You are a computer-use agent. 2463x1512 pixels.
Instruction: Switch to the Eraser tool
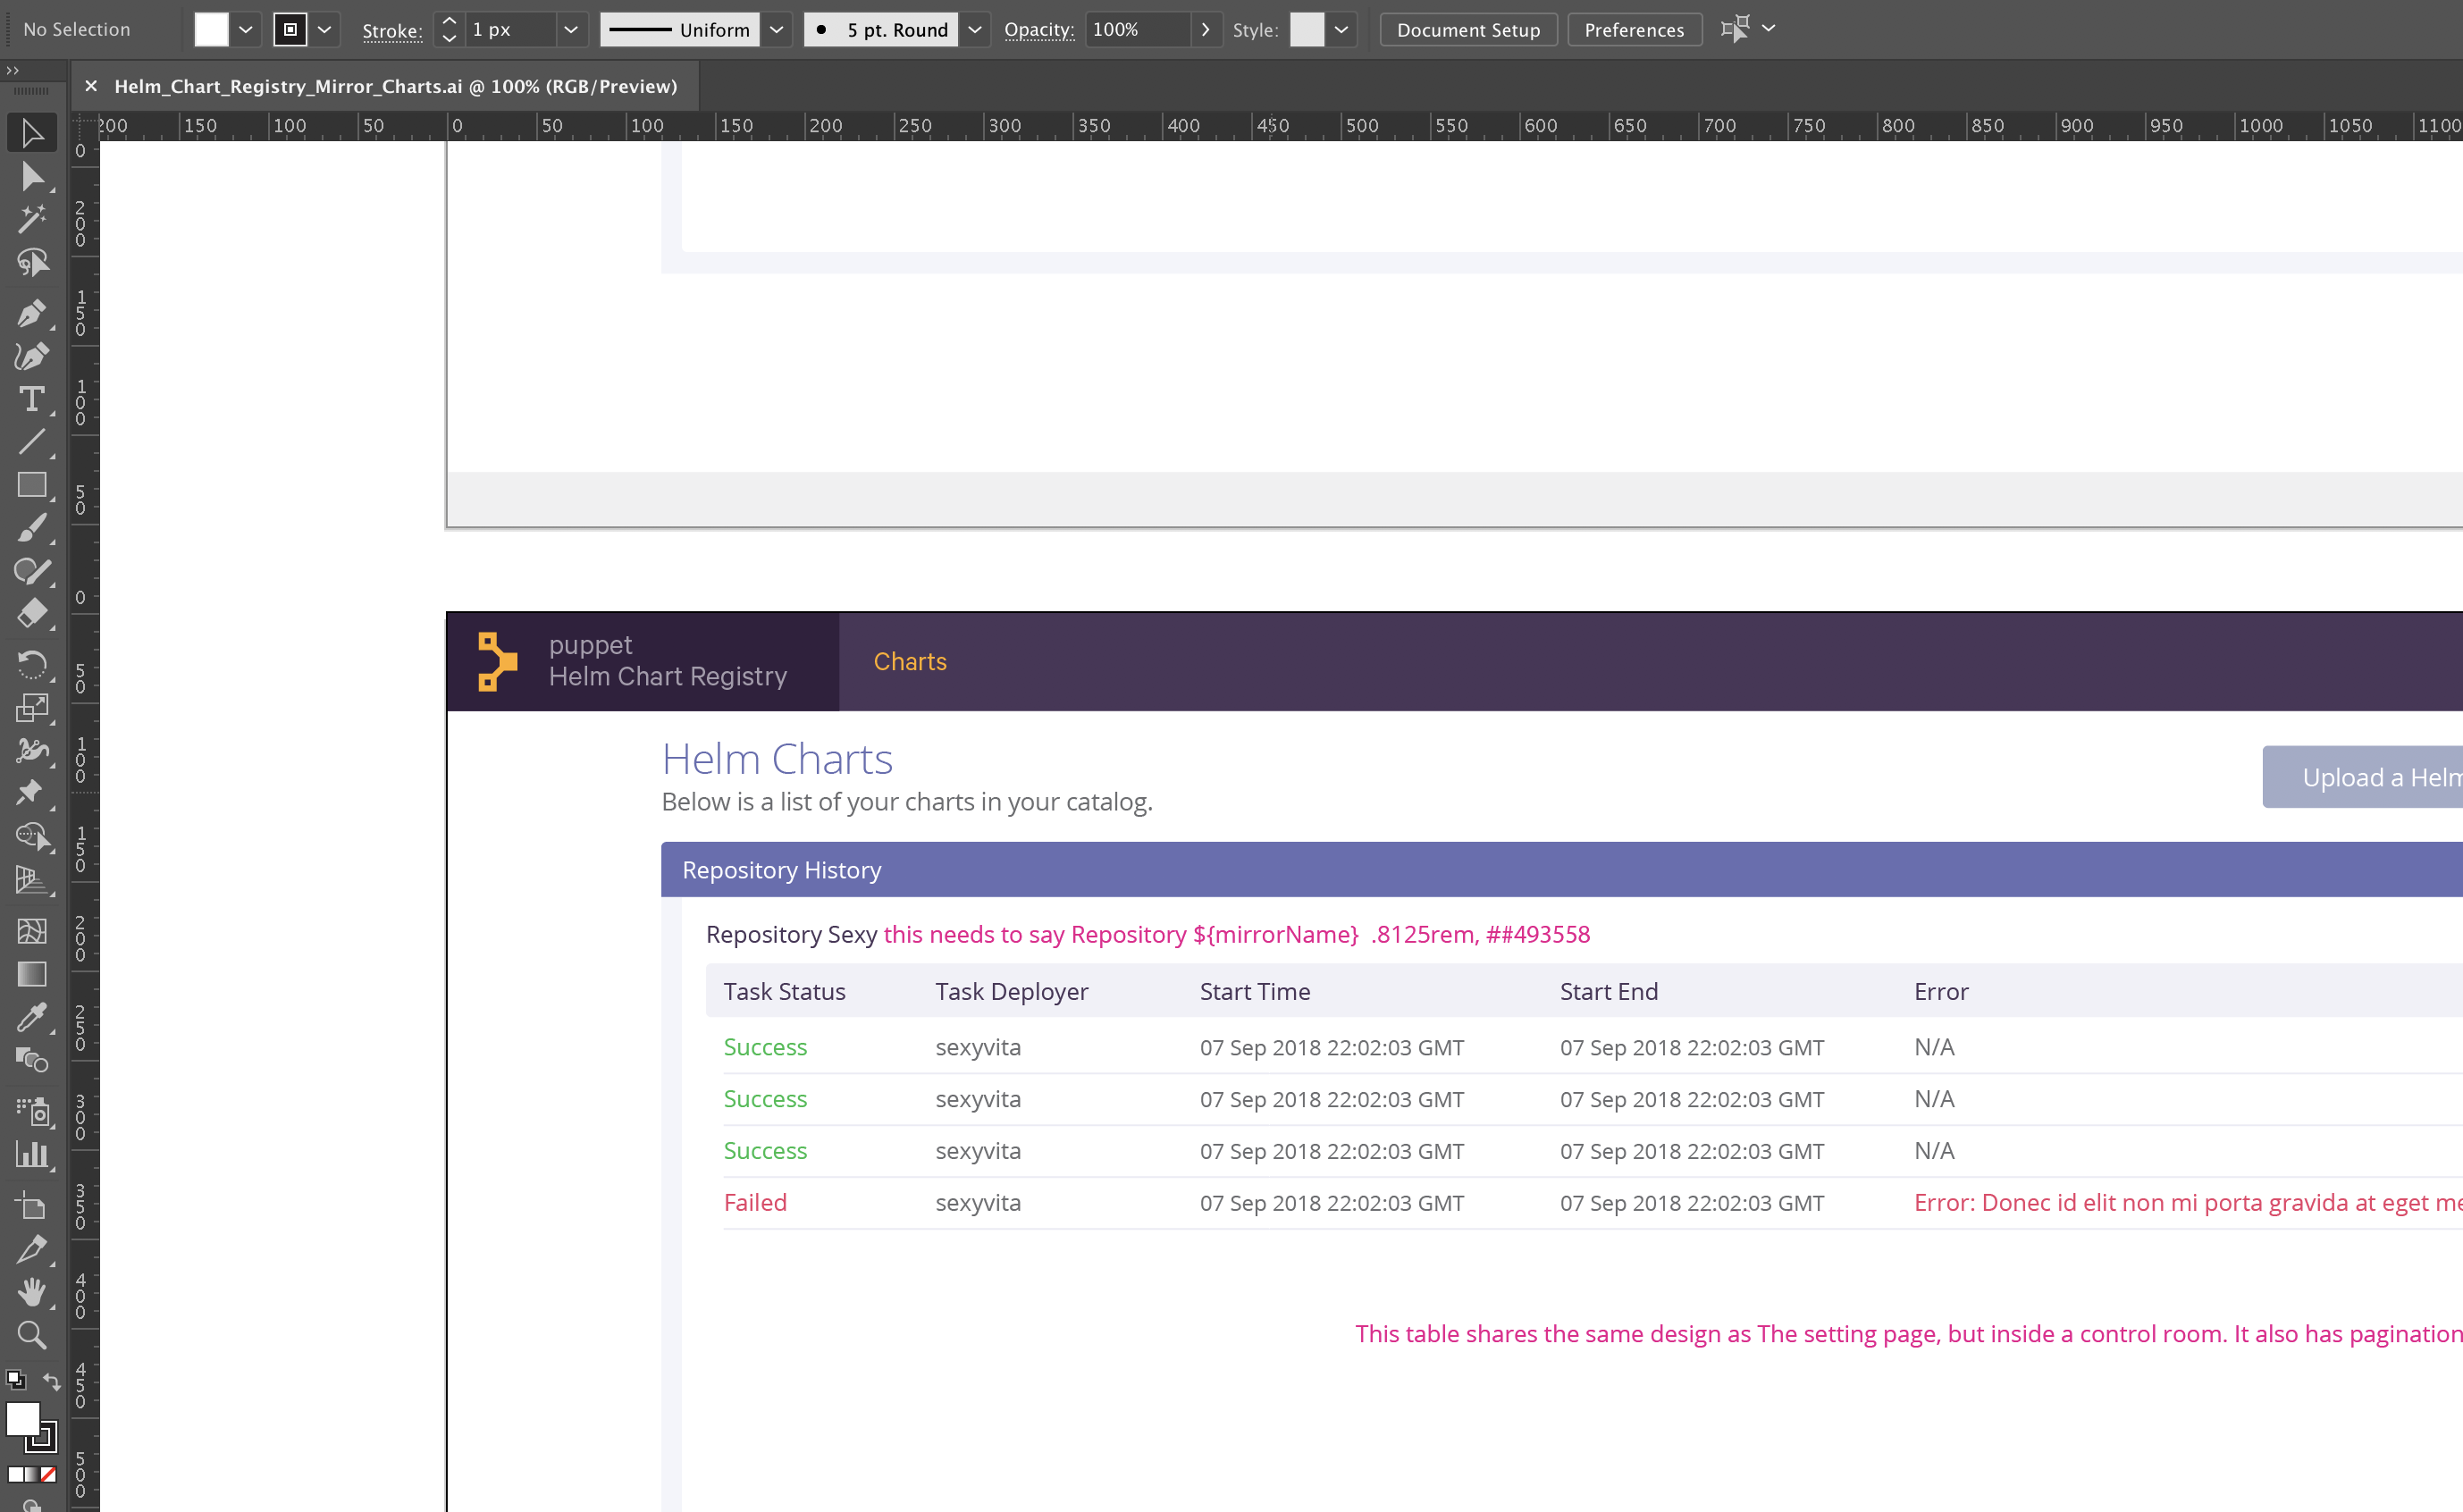[x=33, y=613]
